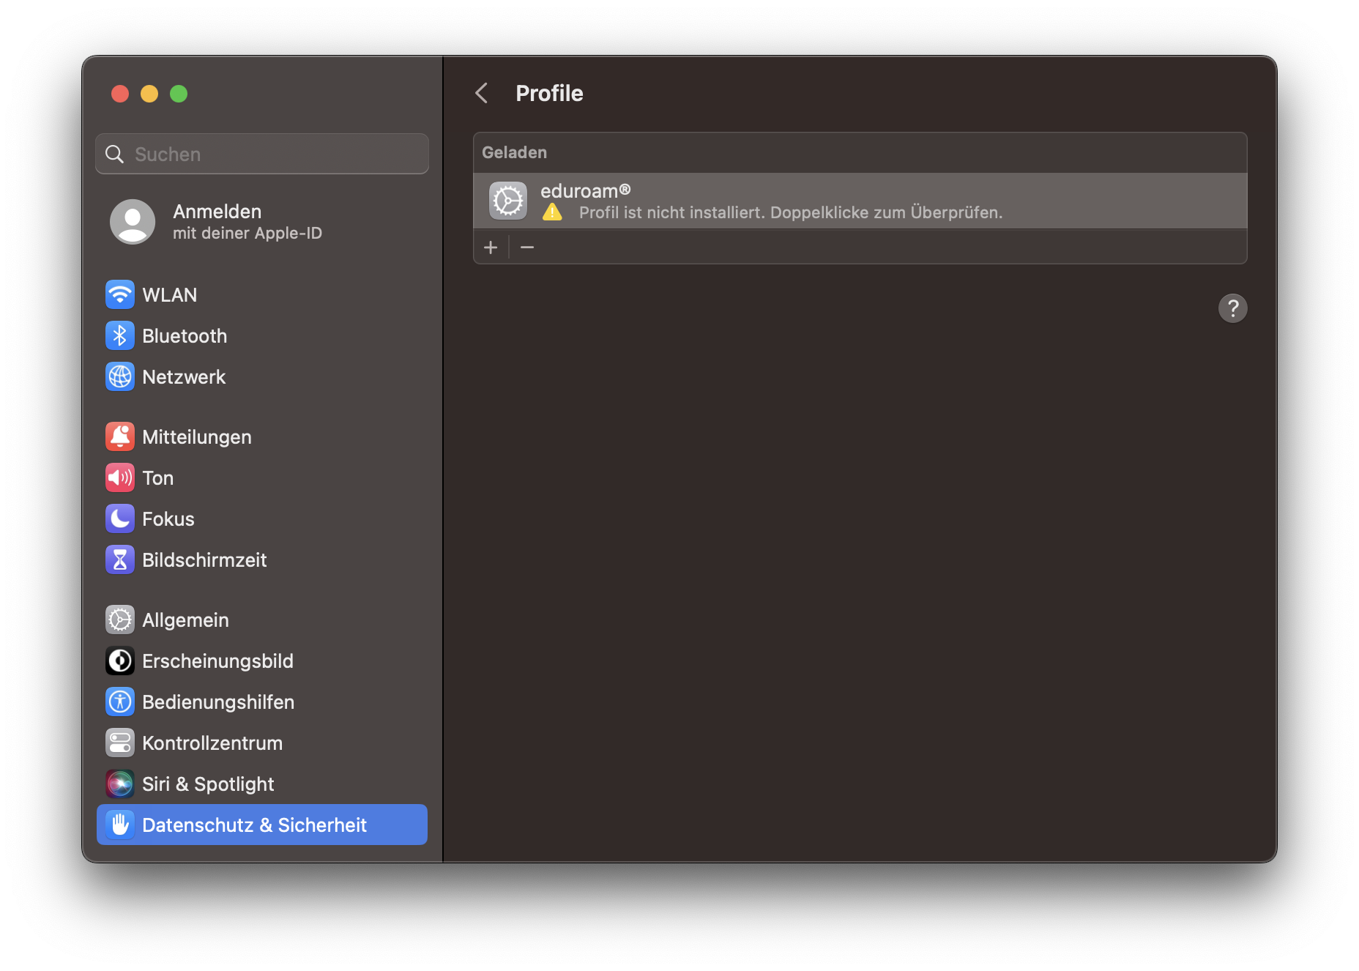Open WLAN settings via Wi-Fi icon
Screen dimensions: 1359x971
coord(120,295)
